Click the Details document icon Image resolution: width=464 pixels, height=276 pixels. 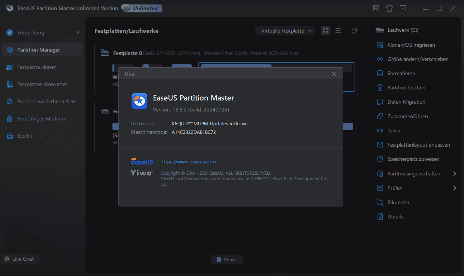pyautogui.click(x=380, y=217)
